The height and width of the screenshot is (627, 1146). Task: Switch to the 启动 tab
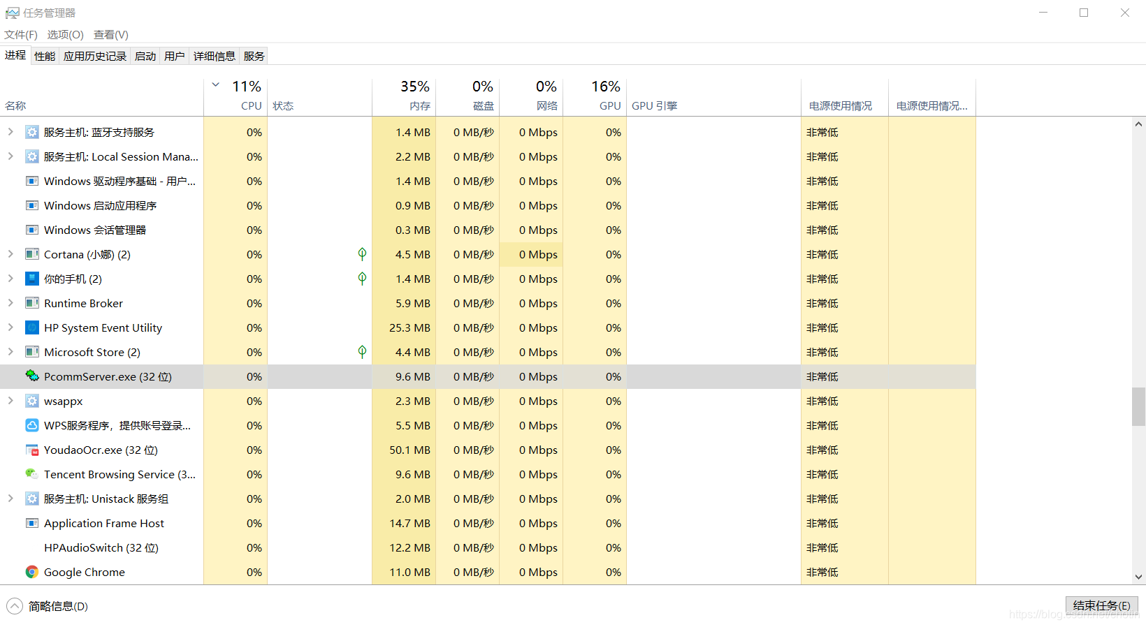tap(145, 57)
